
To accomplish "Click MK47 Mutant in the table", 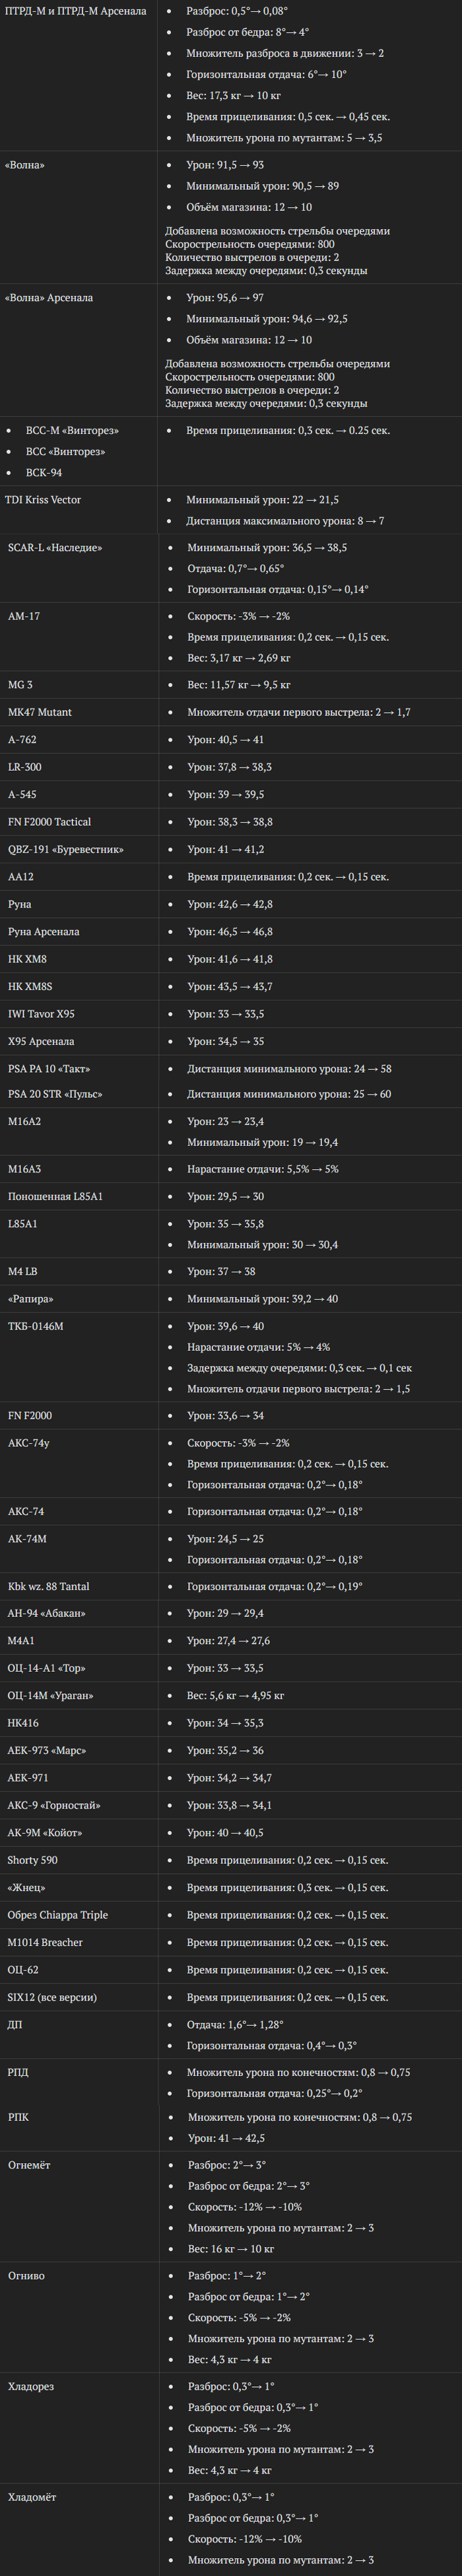I will [x=40, y=712].
